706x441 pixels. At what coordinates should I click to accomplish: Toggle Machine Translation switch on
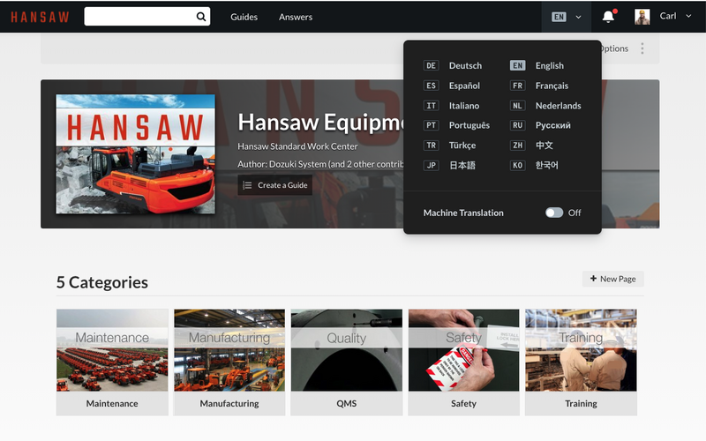point(553,213)
